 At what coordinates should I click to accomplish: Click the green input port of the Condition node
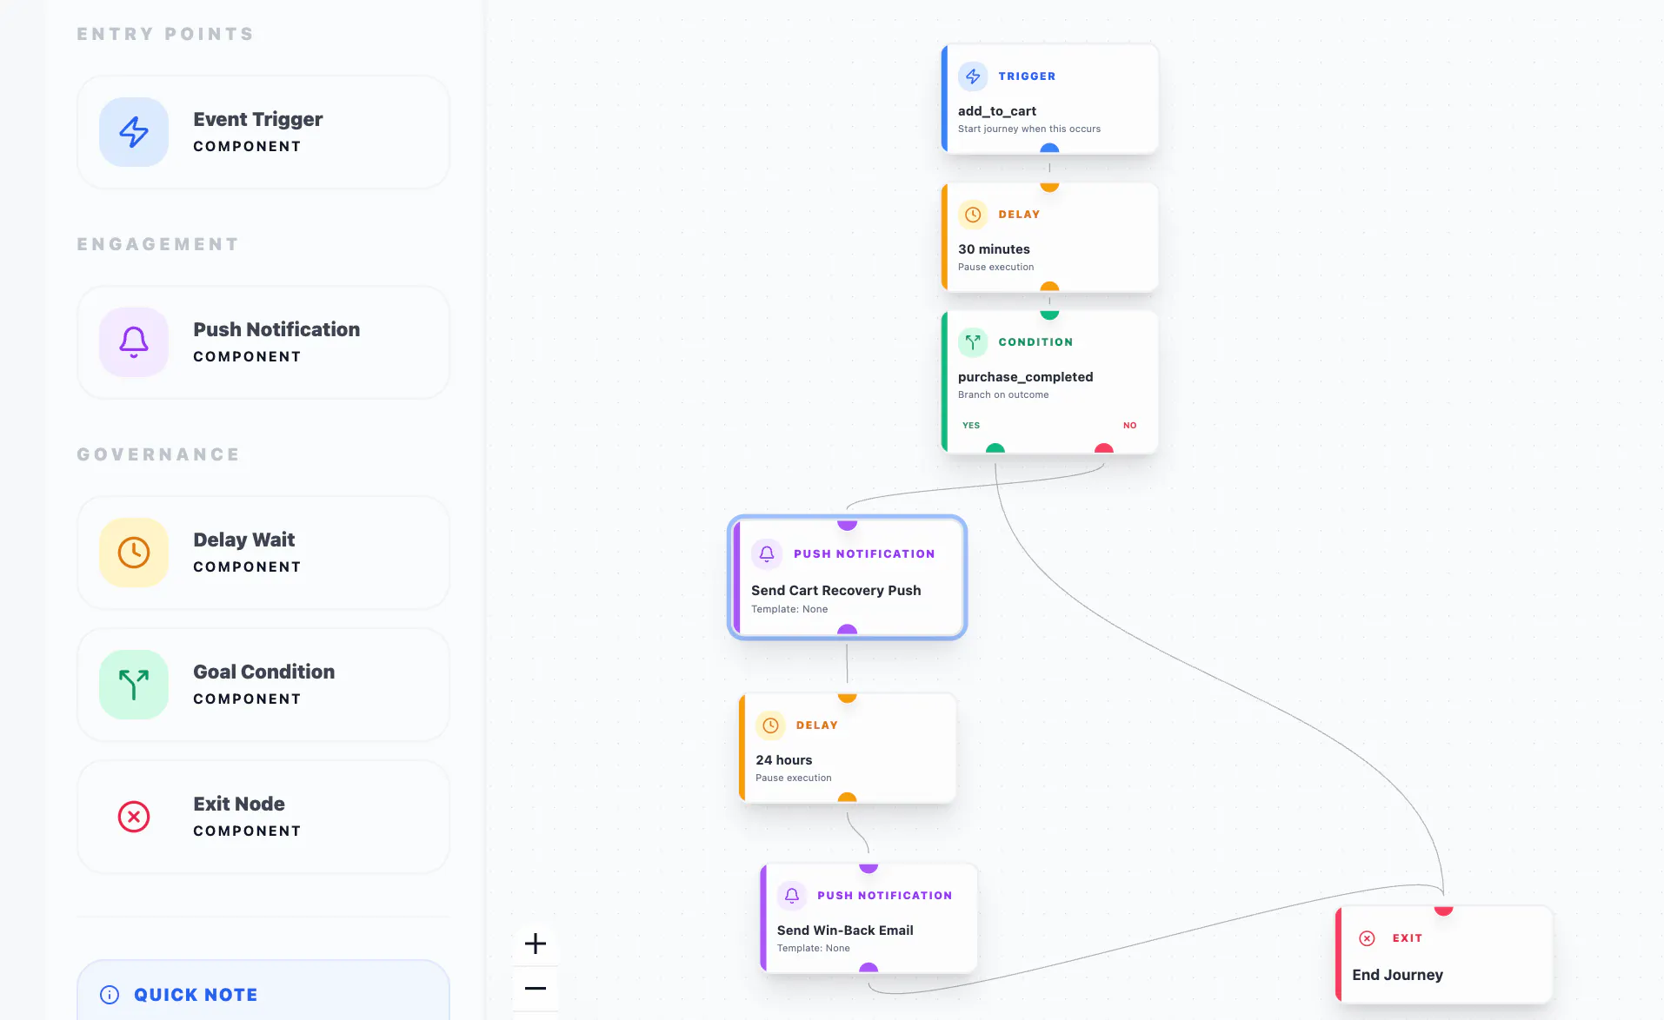(x=1049, y=315)
